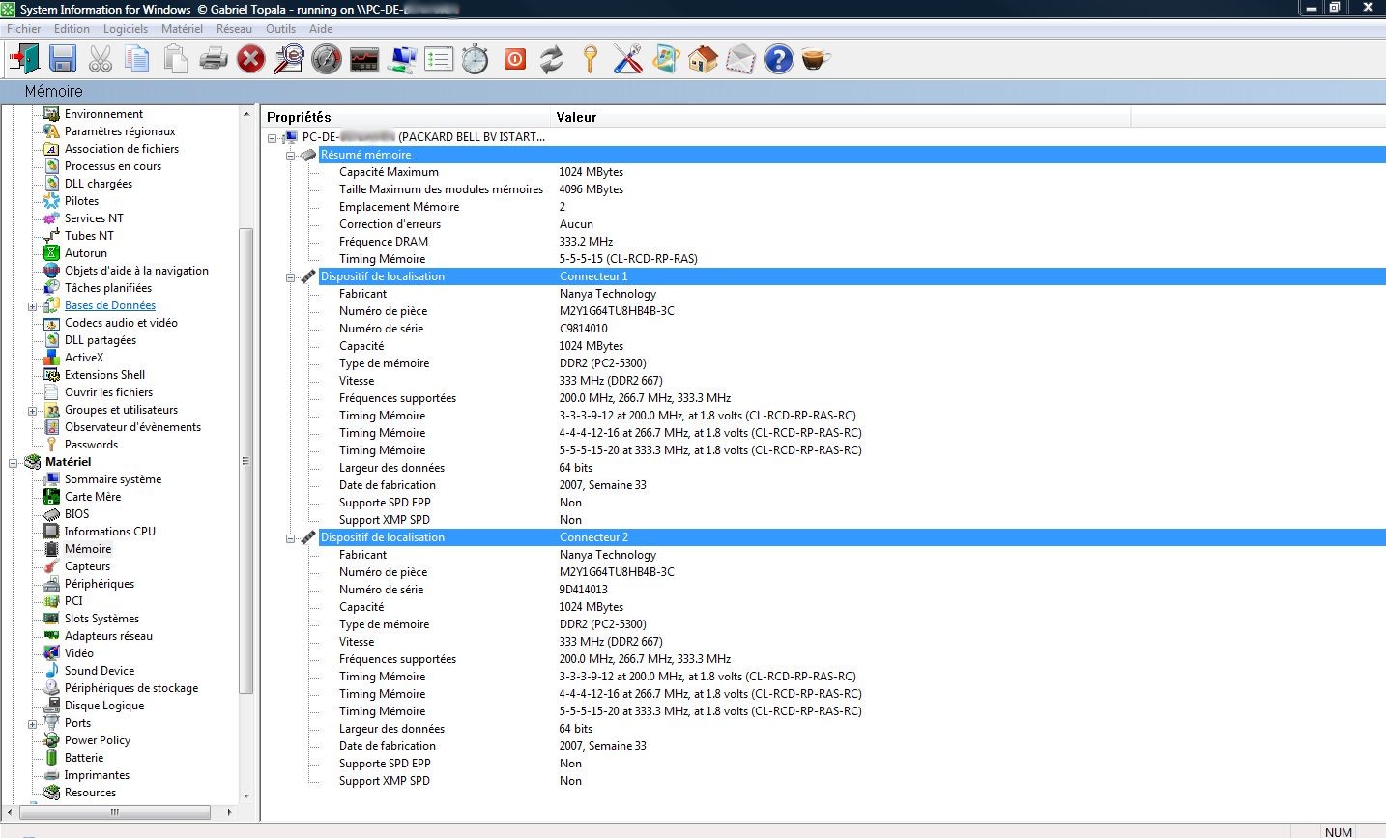Click the scissors cut icon in toolbar
Image resolution: width=1386 pixels, height=838 pixels.
click(101, 60)
